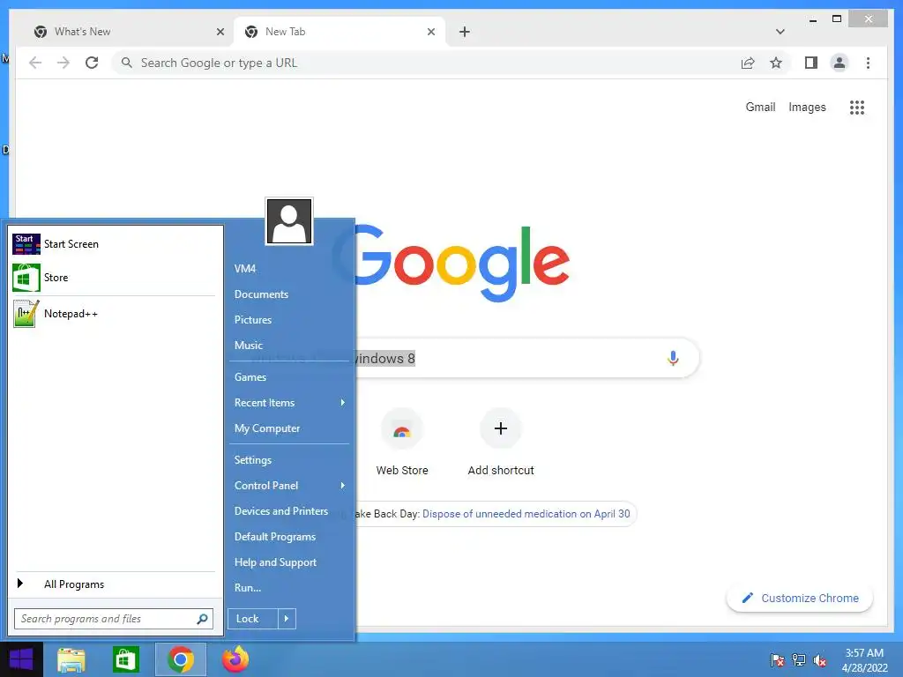The image size is (903, 677).
Task: Launch Notepad++ from start menu
Action: pos(114,314)
